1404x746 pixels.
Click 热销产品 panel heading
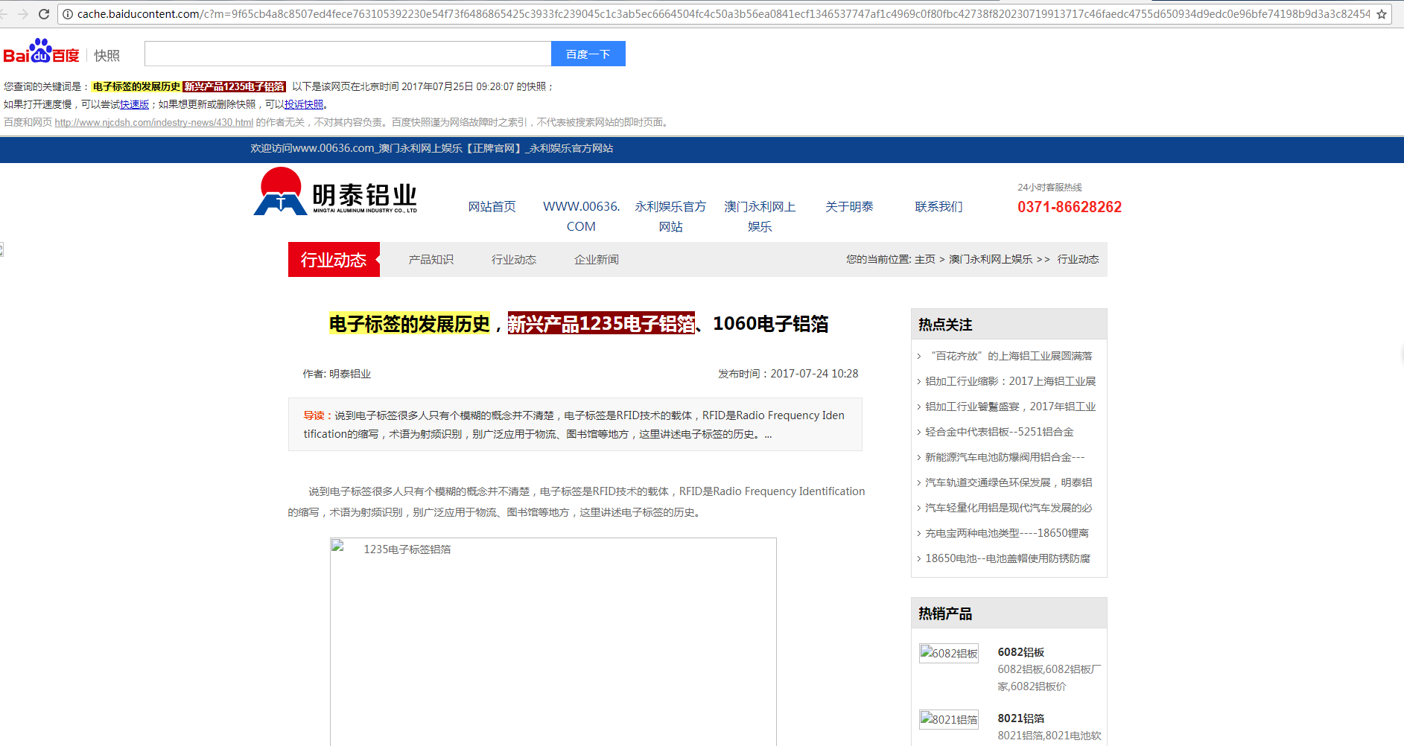[946, 613]
